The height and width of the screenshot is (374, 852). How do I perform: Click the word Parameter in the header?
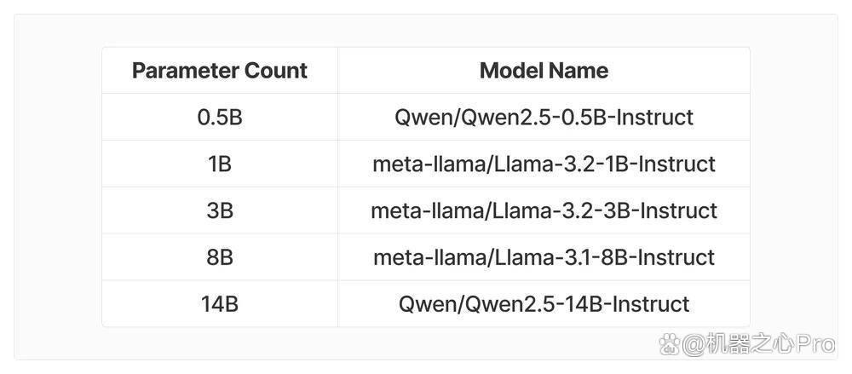pyautogui.click(x=185, y=71)
